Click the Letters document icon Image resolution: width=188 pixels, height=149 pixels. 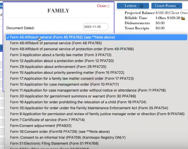[141, 6]
